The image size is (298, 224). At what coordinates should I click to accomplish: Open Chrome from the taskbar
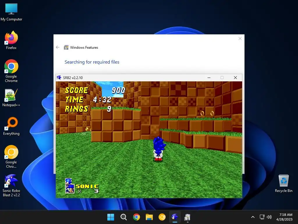tap(136, 217)
